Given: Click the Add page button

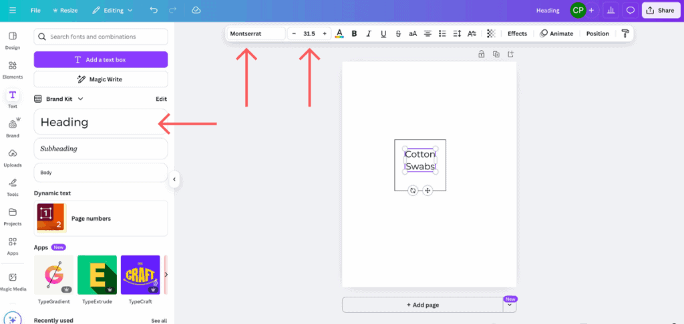Looking at the screenshot, I should pyautogui.click(x=423, y=305).
